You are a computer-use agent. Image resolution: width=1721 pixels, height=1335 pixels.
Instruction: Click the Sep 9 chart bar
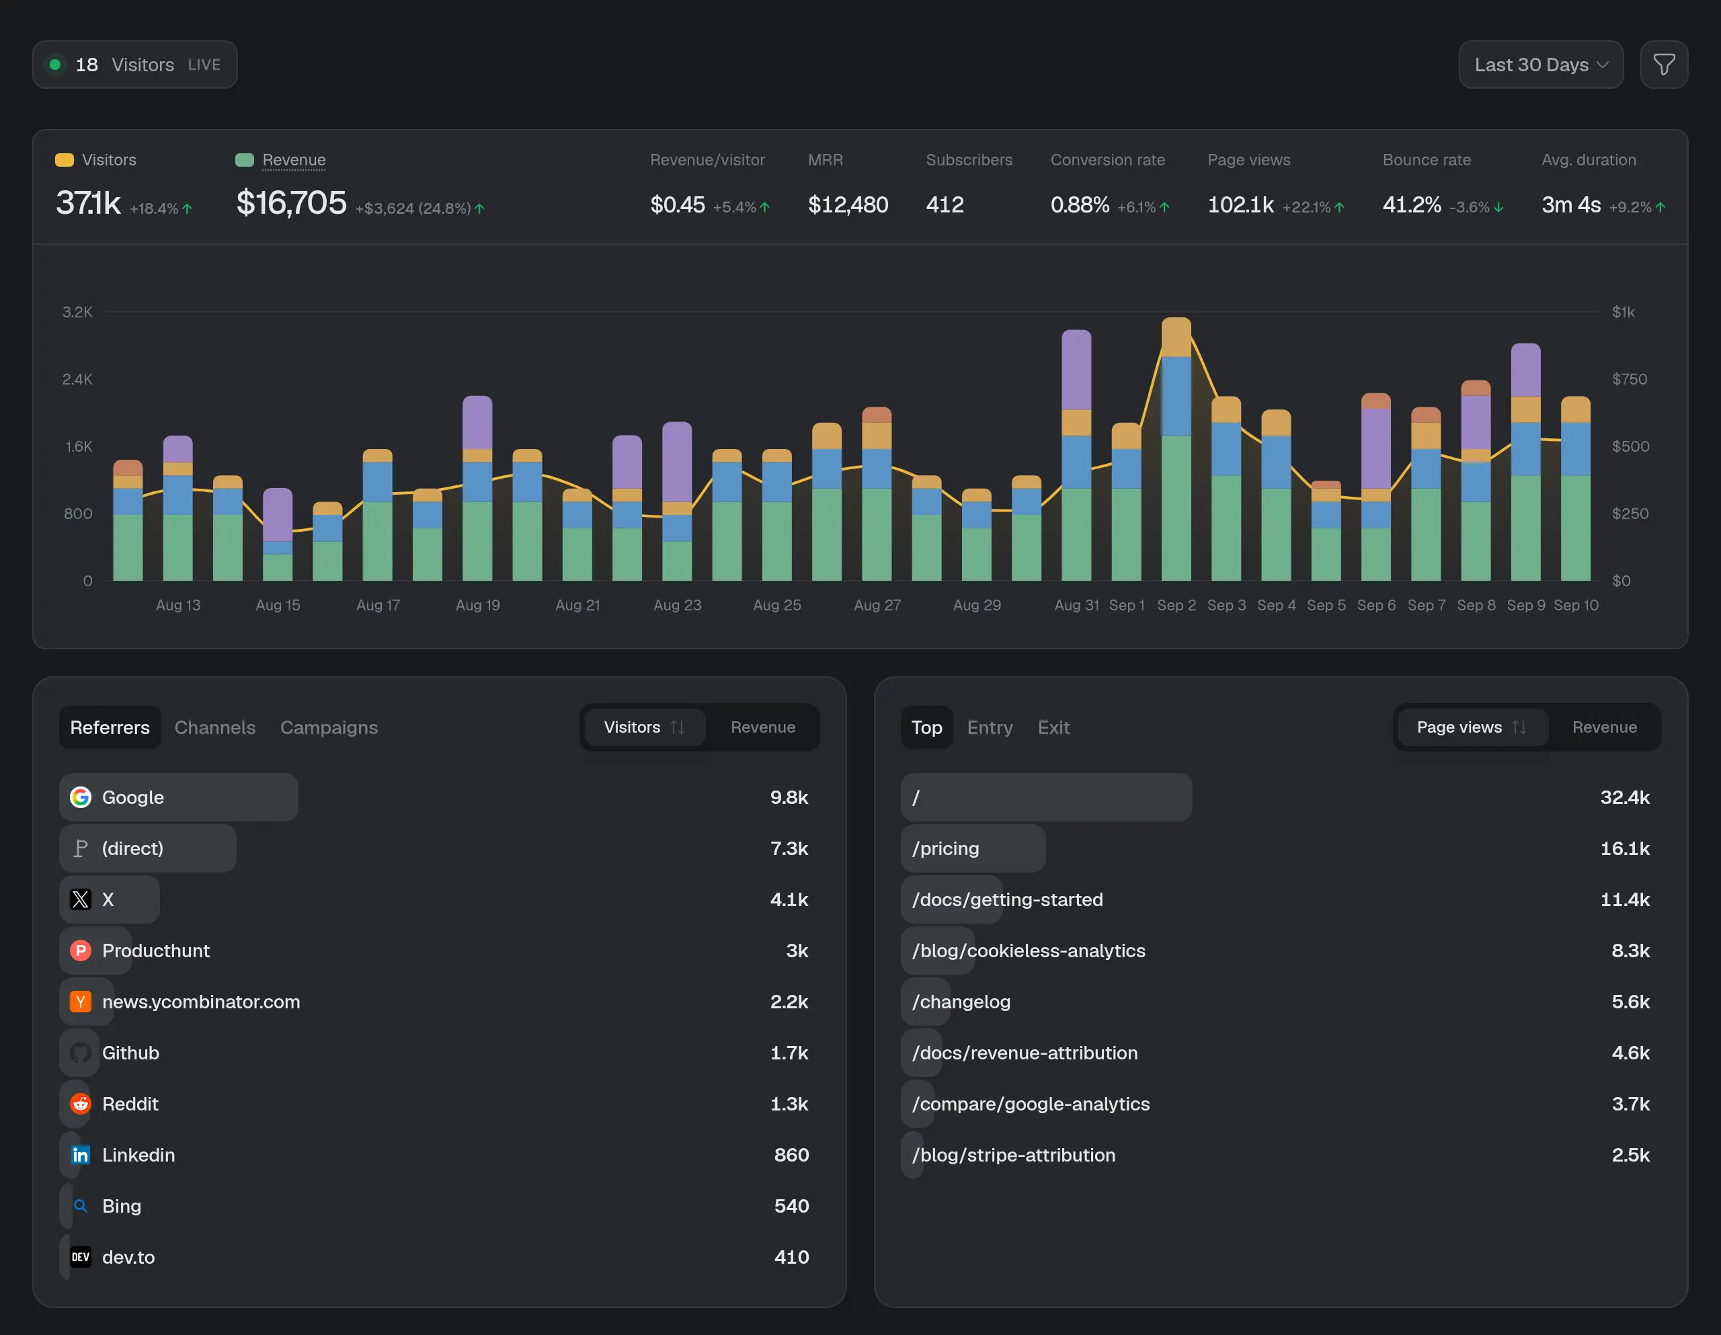point(1525,462)
